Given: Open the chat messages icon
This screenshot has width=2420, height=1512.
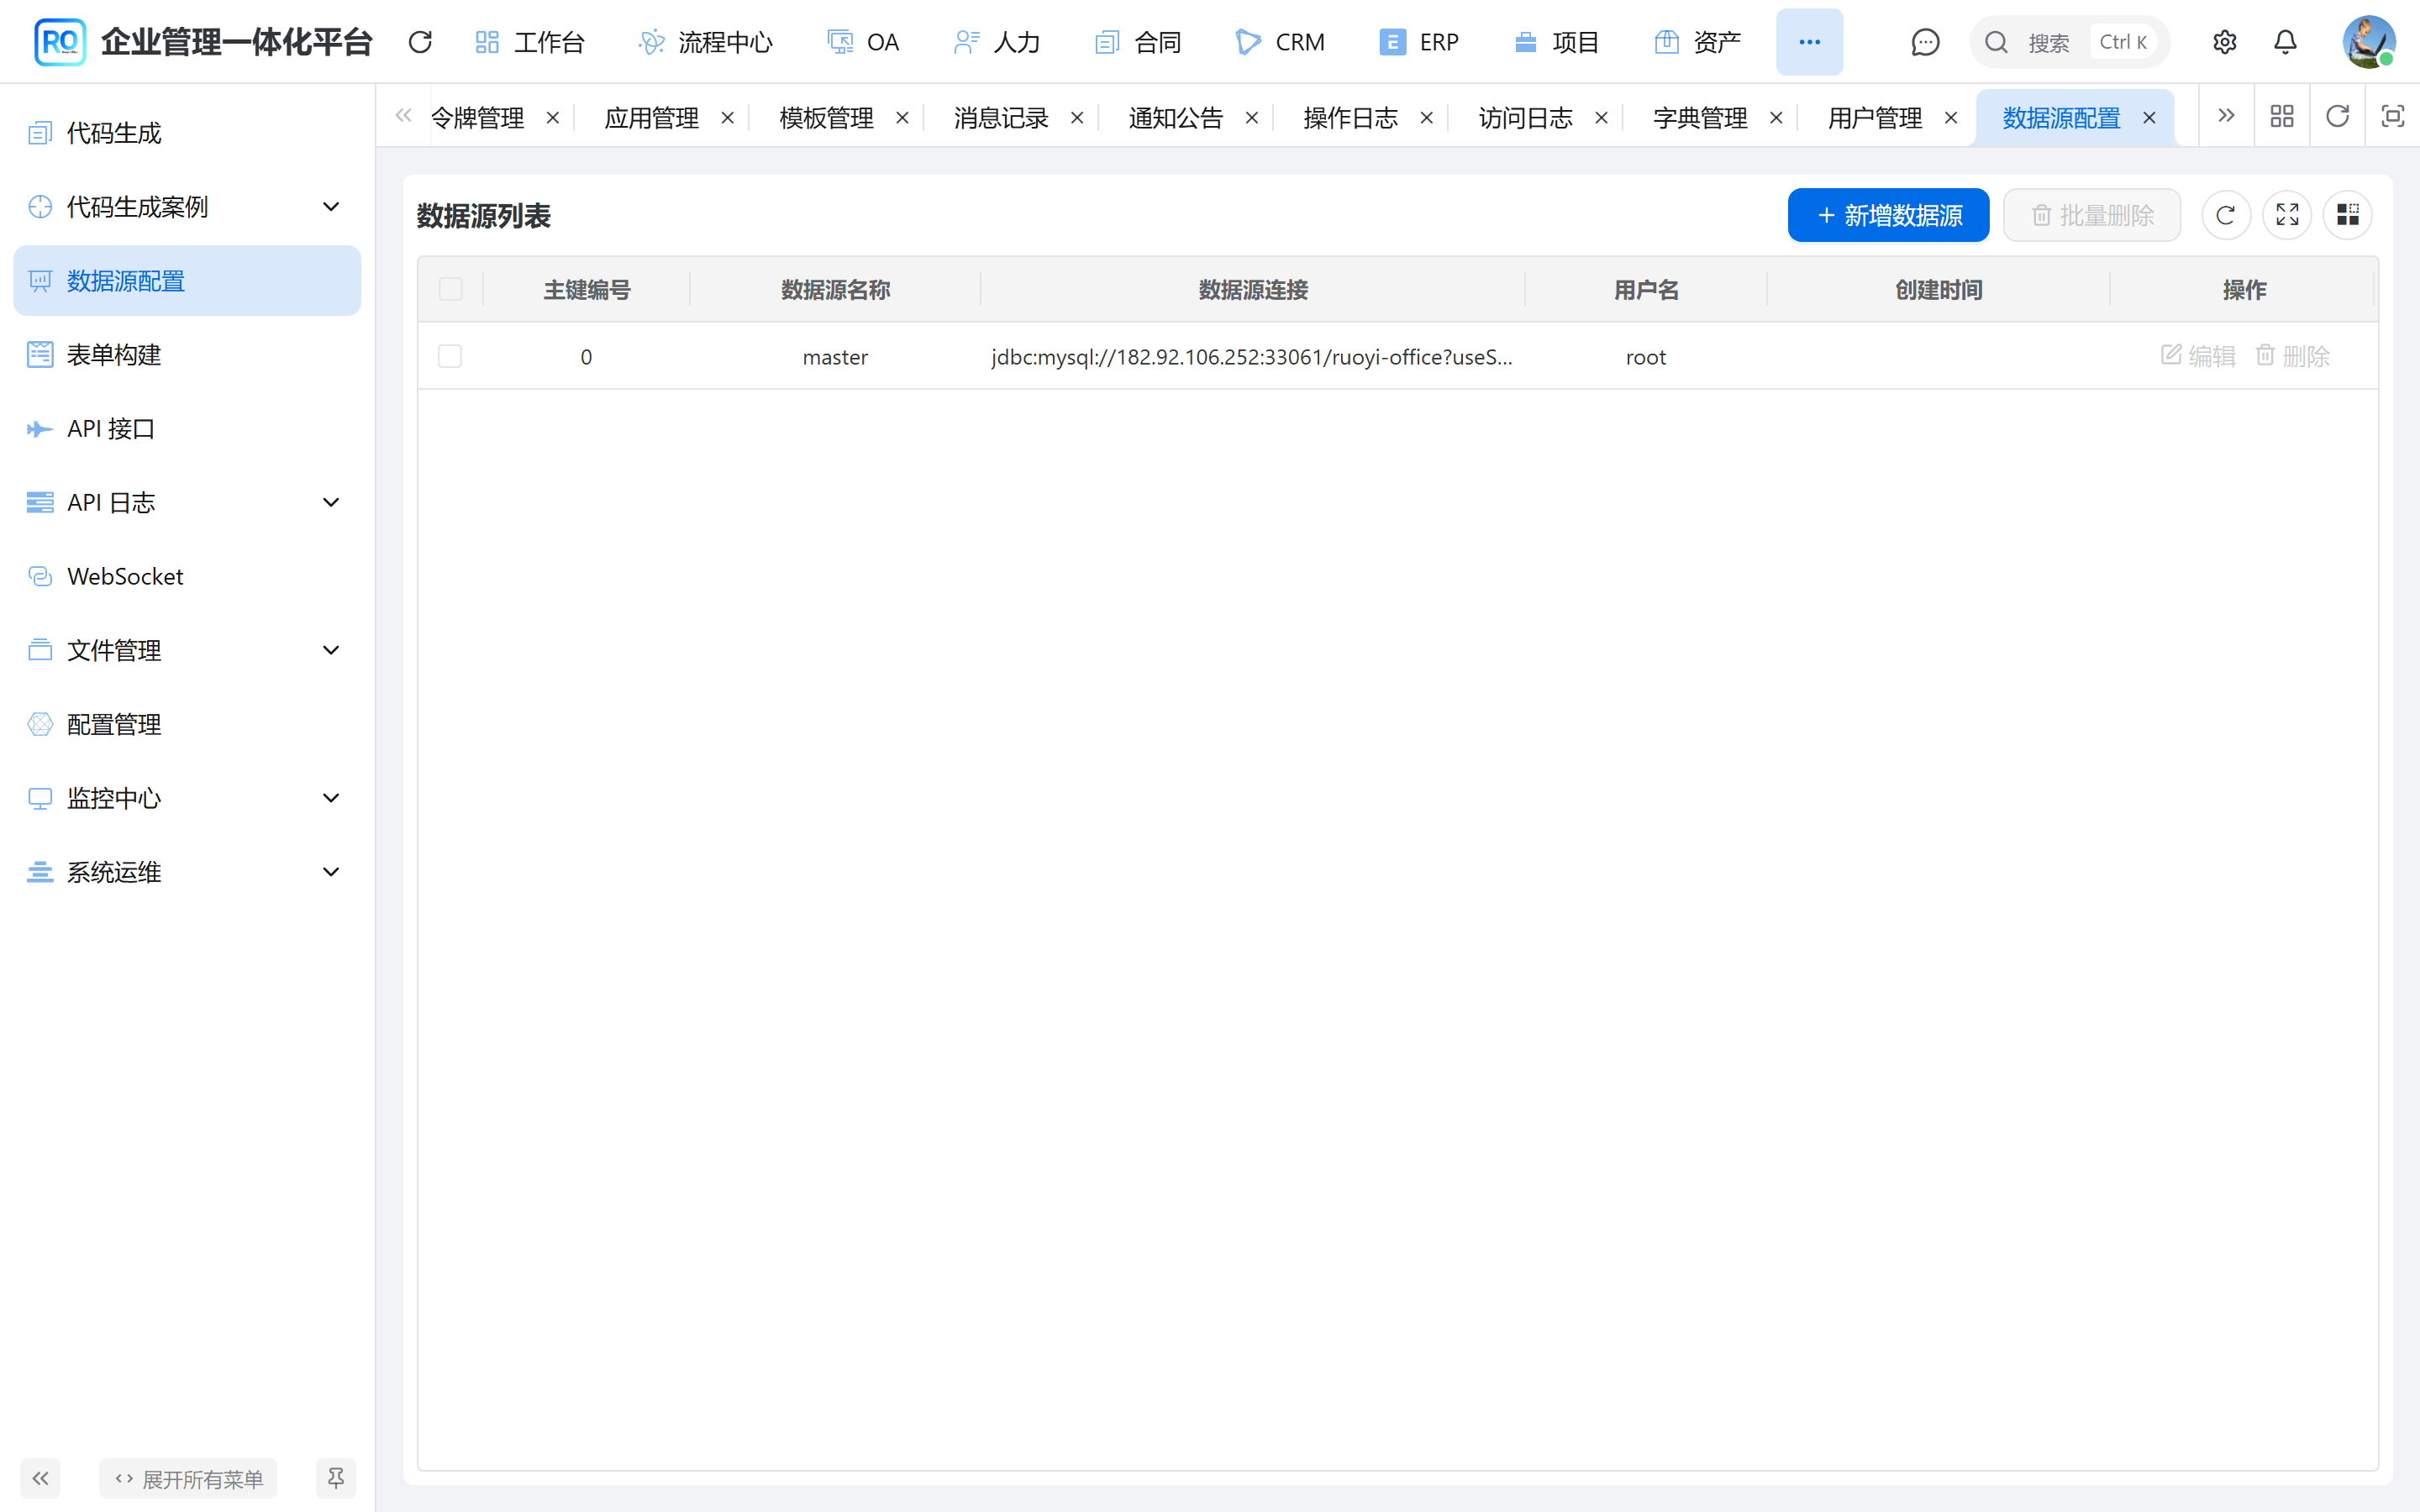Looking at the screenshot, I should [x=1925, y=42].
